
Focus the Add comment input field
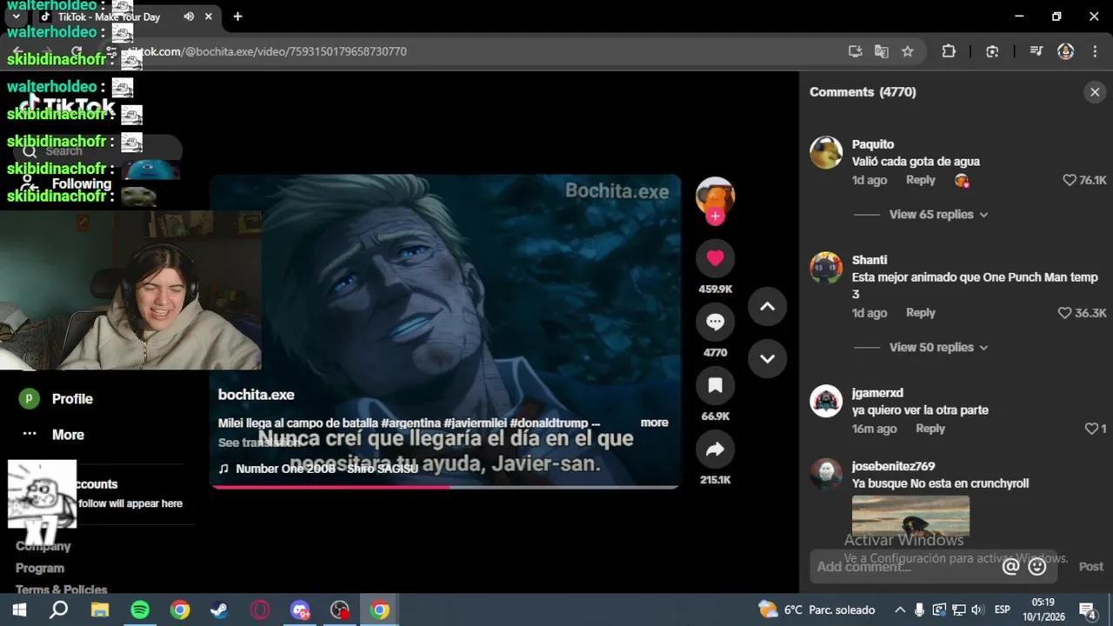[904, 567]
